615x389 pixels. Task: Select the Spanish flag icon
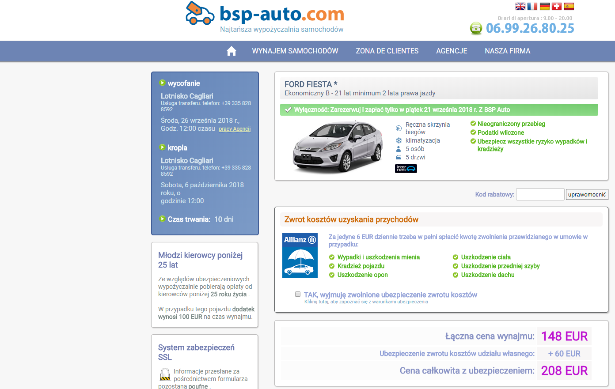tap(569, 6)
